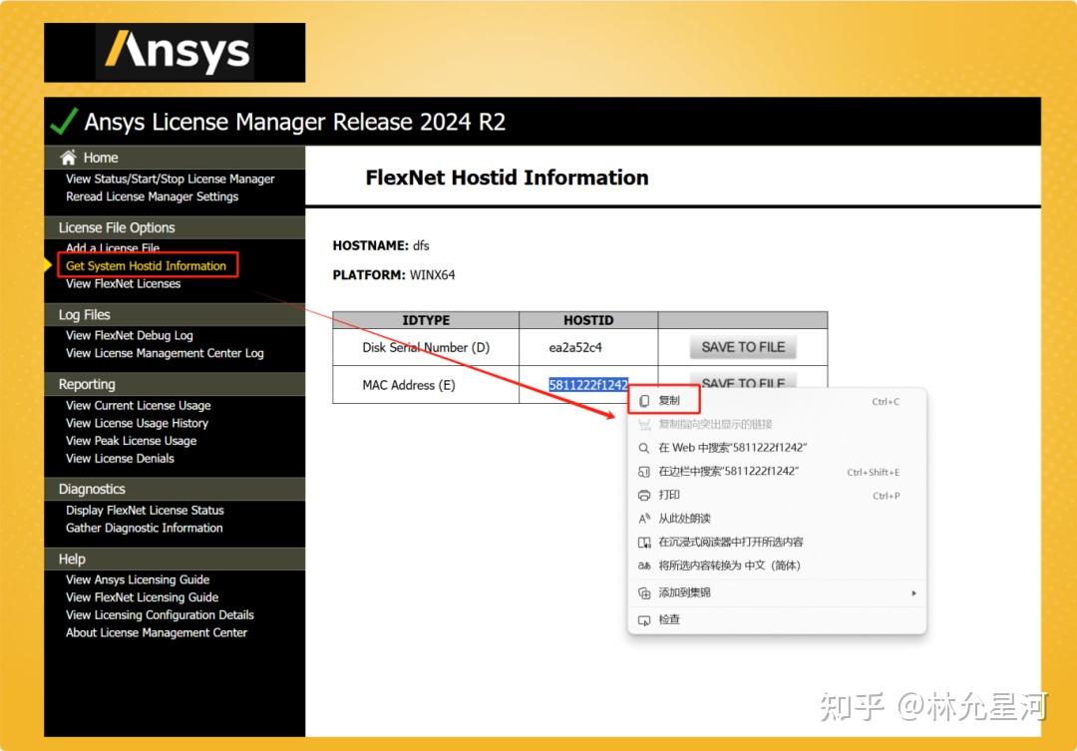
Task: Click the translate icon beside the Chinese translation option
Action: coord(646,566)
